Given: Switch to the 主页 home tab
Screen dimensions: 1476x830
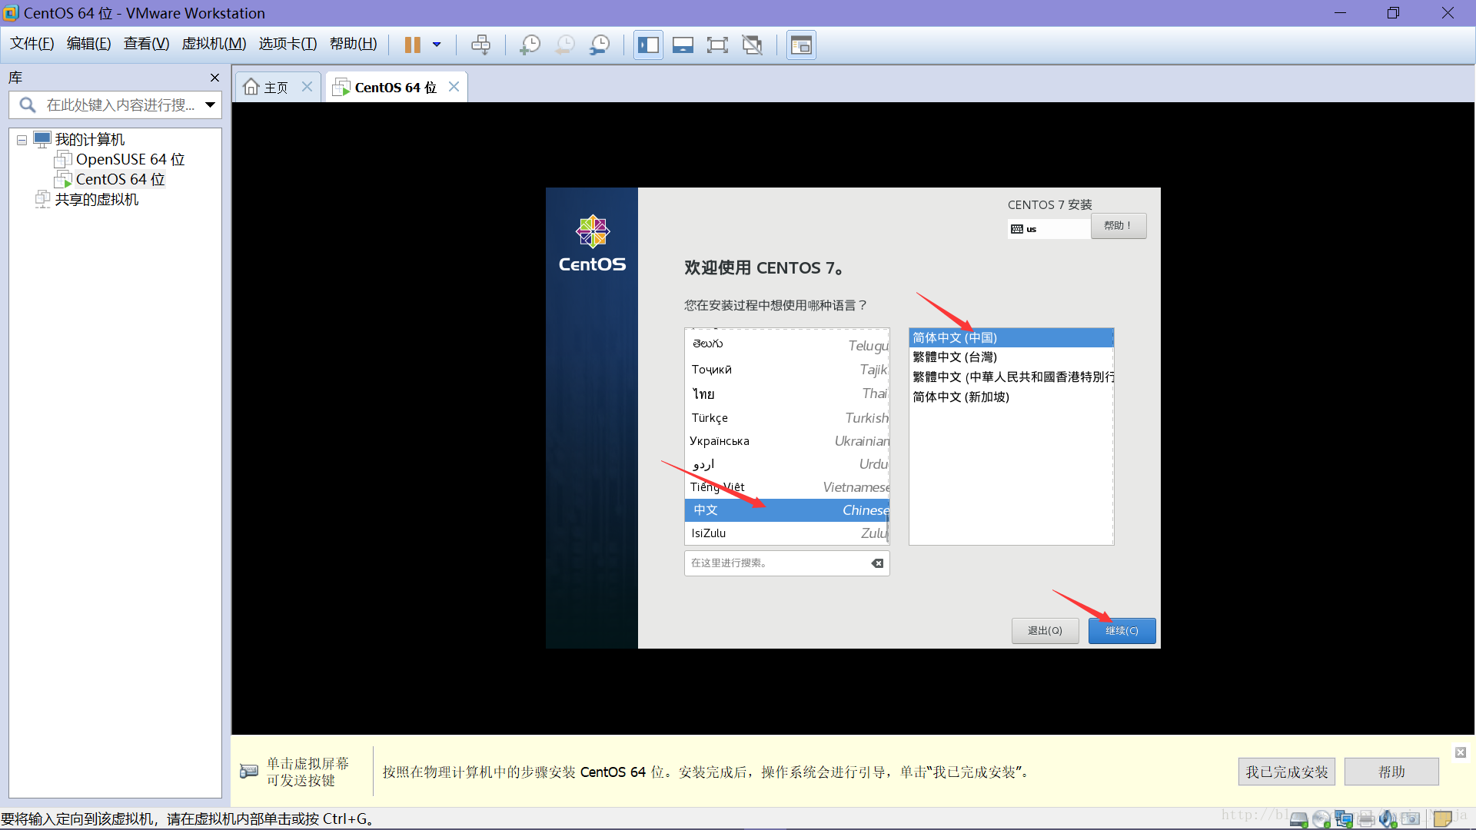Looking at the screenshot, I should [267, 87].
